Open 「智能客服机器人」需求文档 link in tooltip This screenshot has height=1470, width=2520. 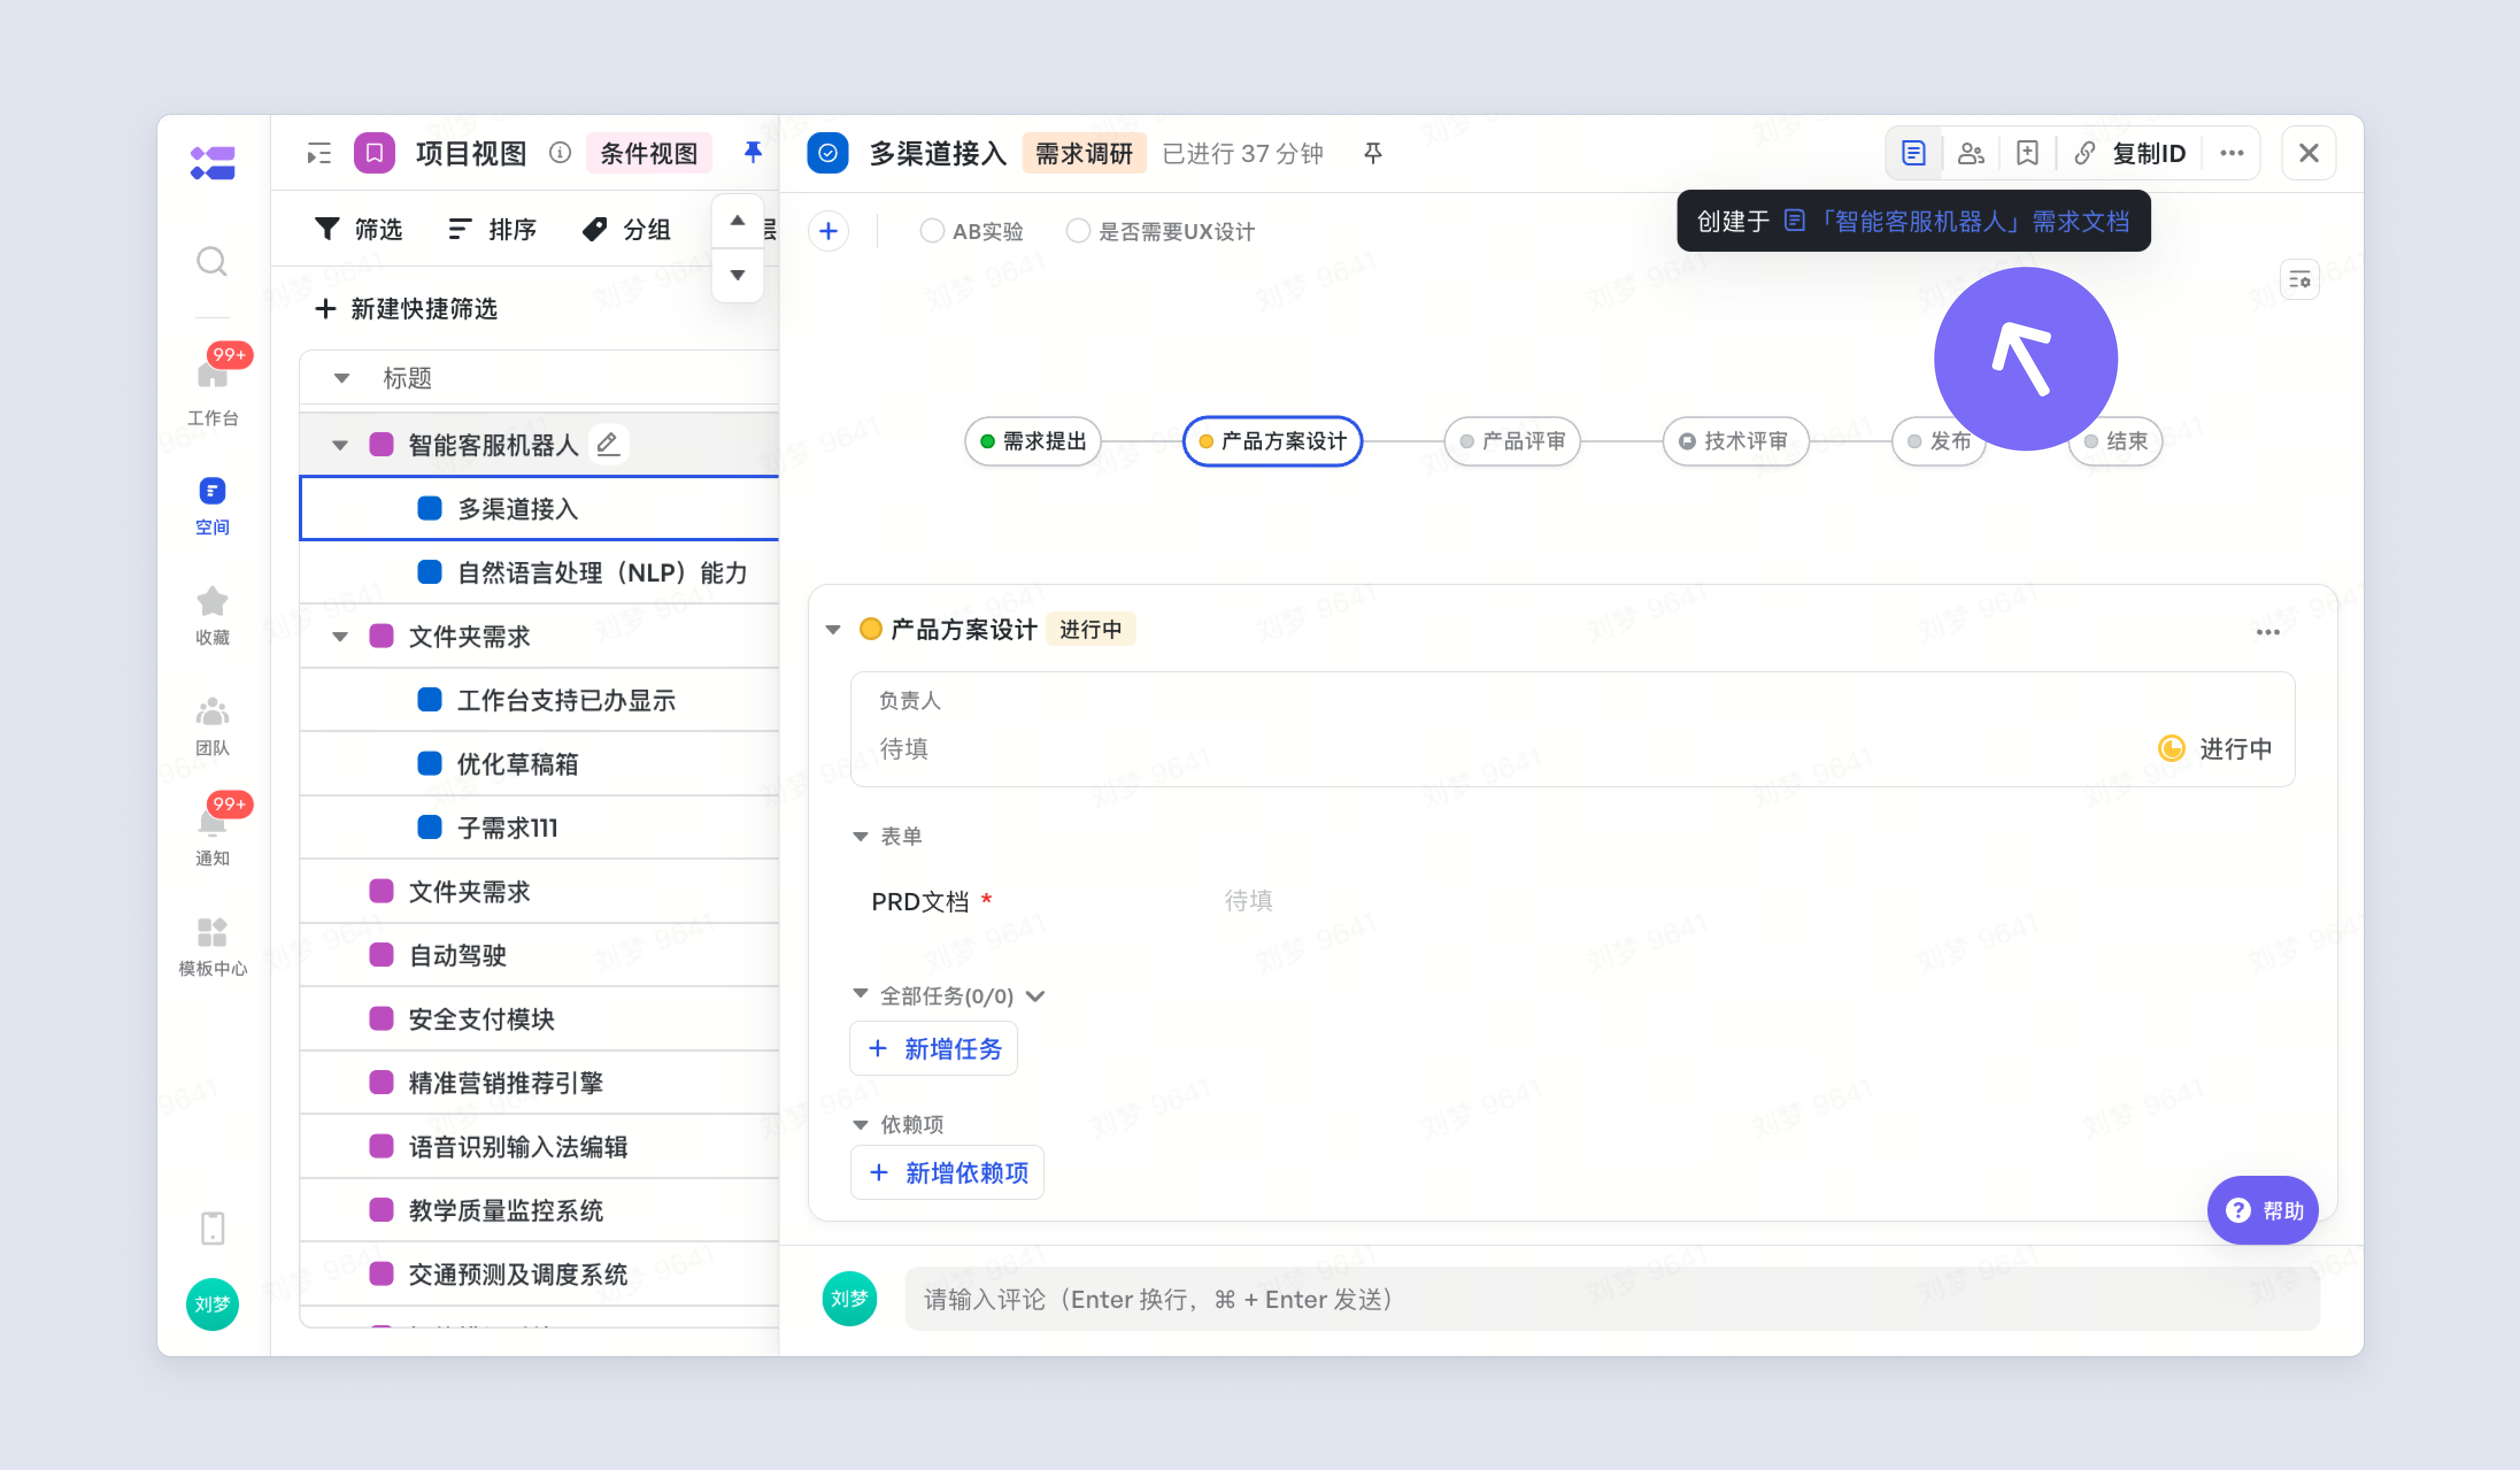[1957, 221]
